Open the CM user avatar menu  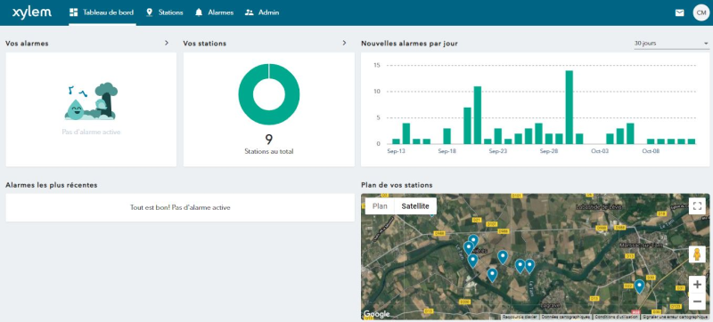point(701,12)
